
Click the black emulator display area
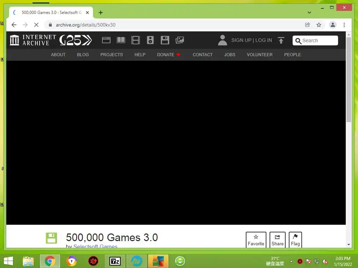tap(176, 143)
